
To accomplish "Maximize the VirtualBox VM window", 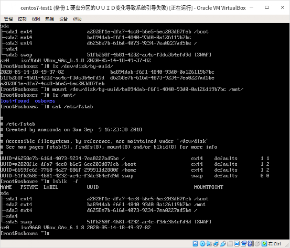I will coord(267,7).
